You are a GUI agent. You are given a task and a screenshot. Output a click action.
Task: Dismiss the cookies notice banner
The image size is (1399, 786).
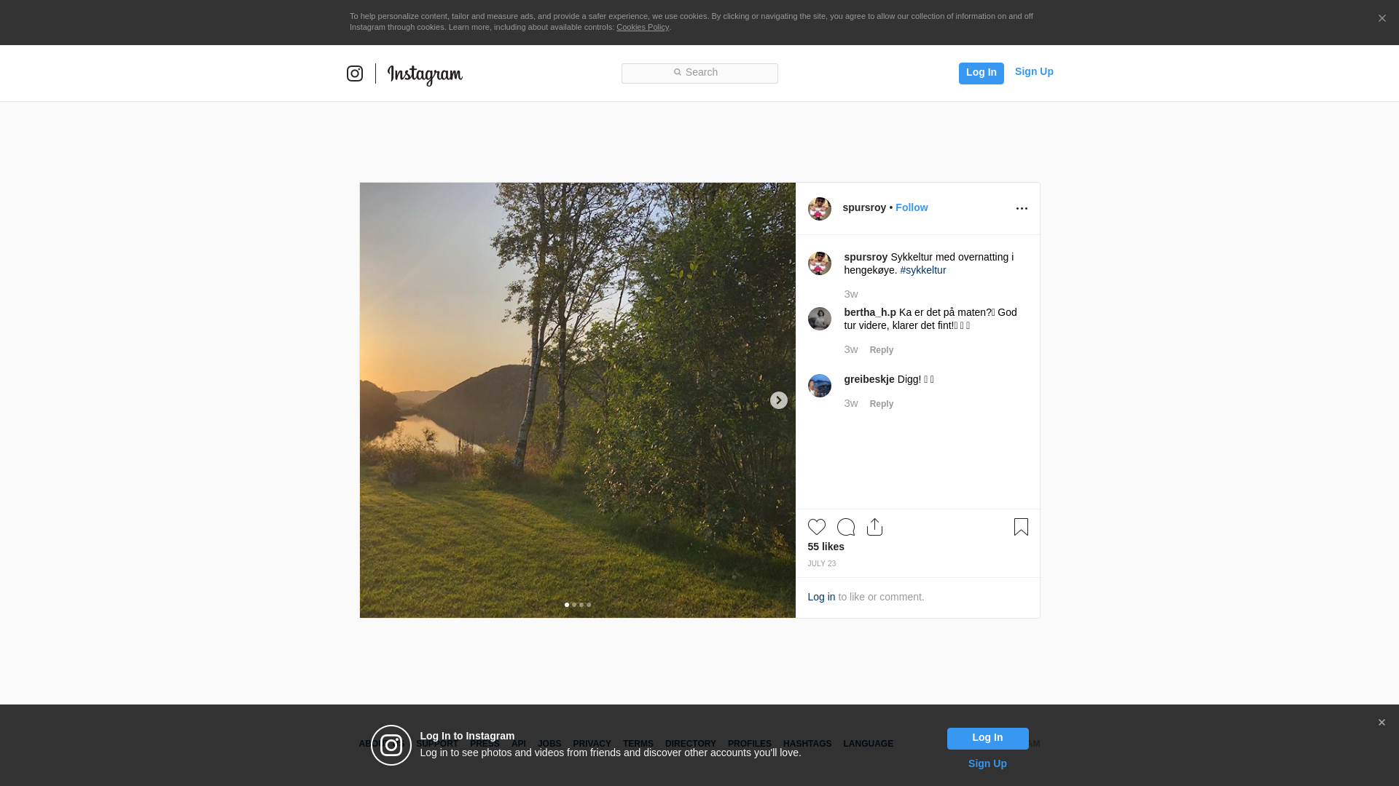(1382, 19)
